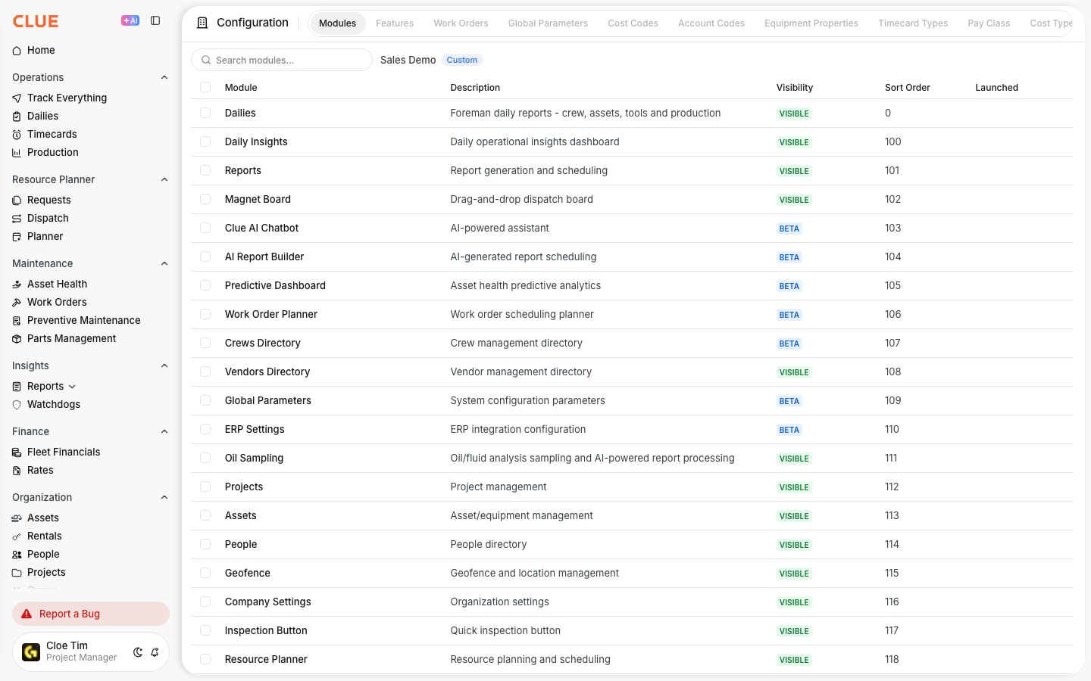
Task: Collapse the Maintenance section
Action: click(x=164, y=263)
